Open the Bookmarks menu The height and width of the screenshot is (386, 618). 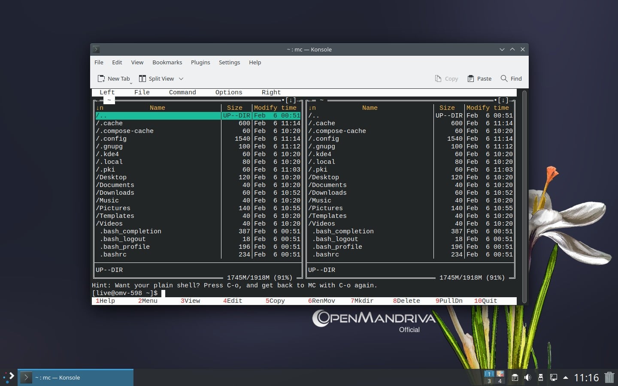tap(167, 62)
